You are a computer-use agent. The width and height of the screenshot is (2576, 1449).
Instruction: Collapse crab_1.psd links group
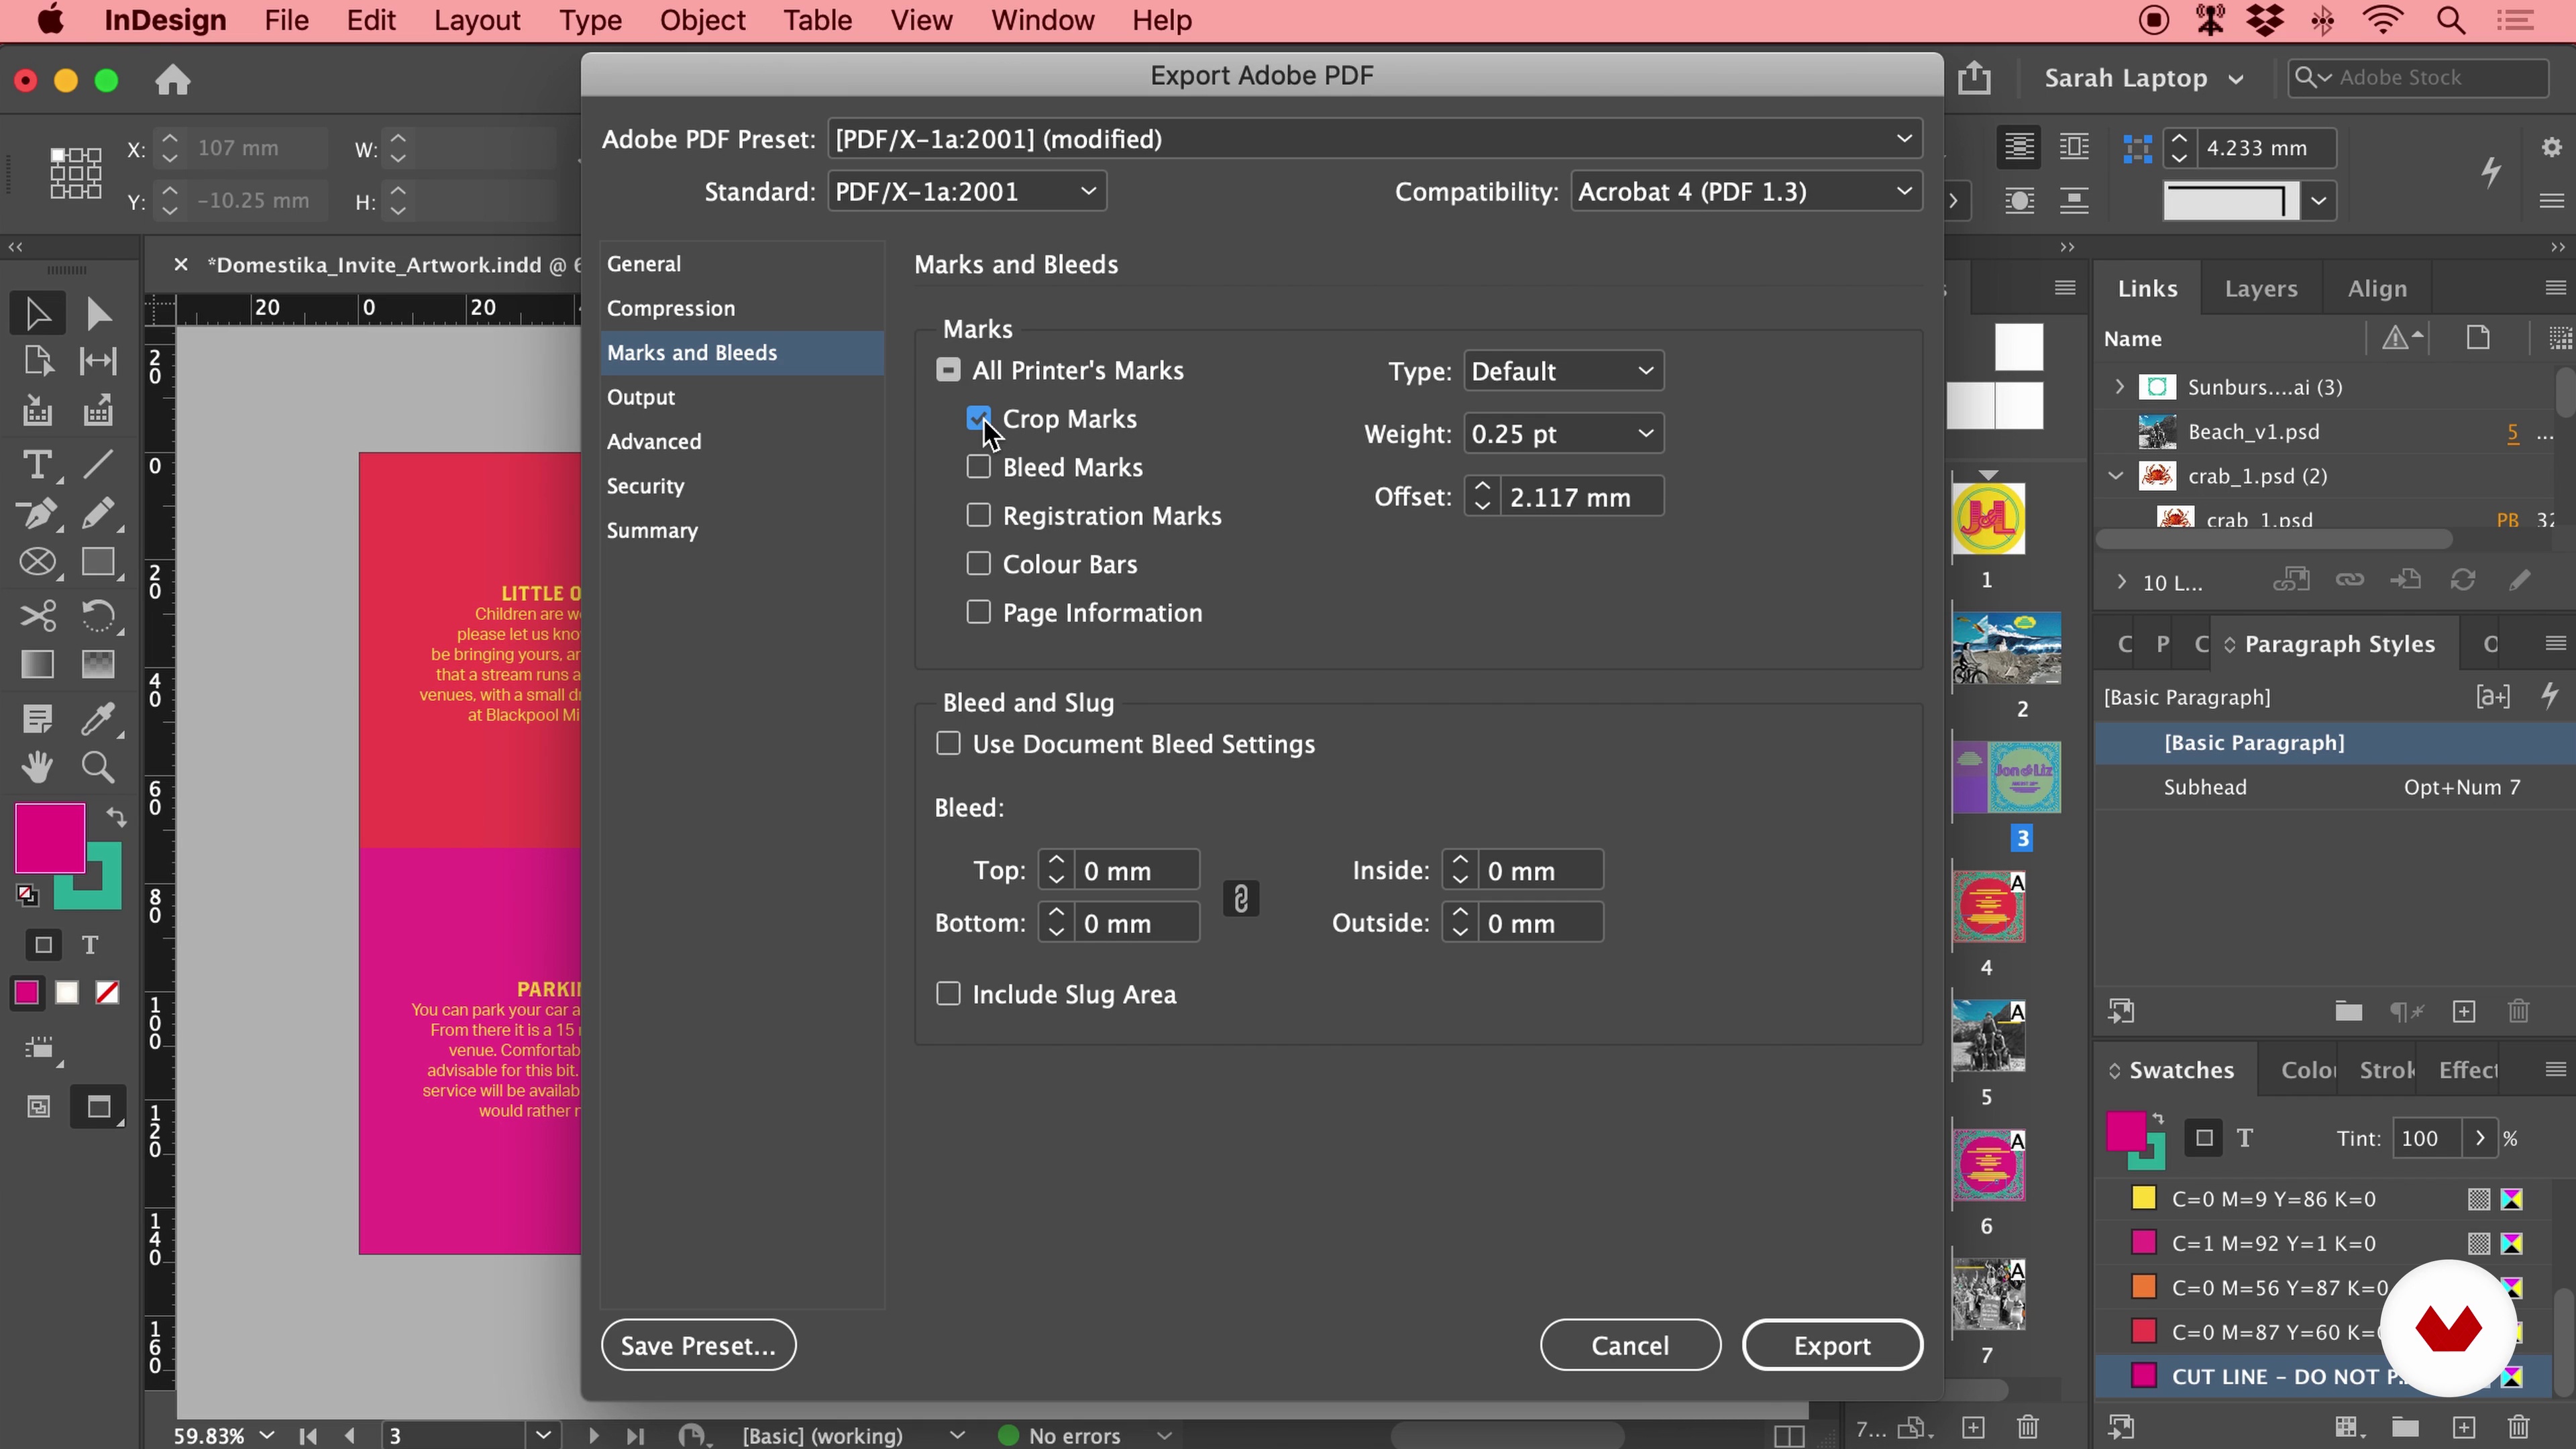[x=2116, y=476]
